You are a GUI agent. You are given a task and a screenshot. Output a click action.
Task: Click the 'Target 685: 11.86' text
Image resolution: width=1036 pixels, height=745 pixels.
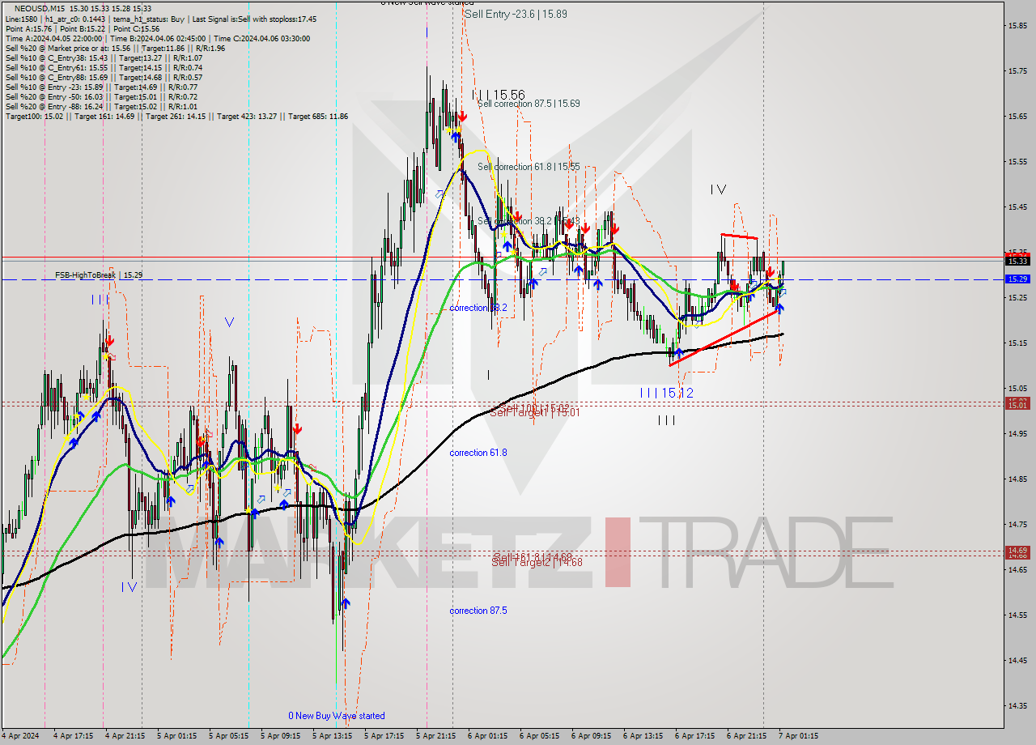point(318,116)
